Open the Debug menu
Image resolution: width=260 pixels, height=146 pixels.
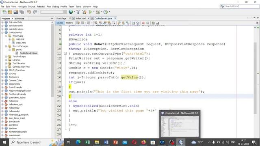click(56, 6)
